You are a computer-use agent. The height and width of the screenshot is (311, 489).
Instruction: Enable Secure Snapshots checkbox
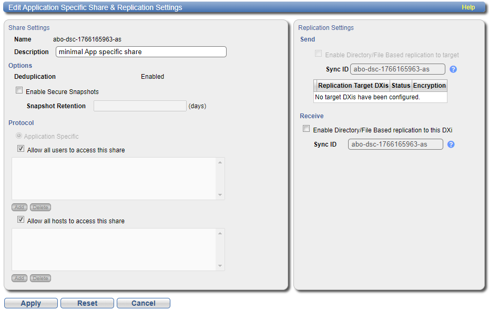[x=19, y=91]
